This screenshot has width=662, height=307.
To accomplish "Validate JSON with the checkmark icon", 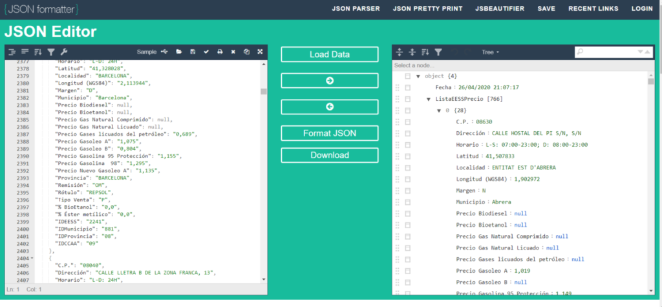I will tap(206, 52).
